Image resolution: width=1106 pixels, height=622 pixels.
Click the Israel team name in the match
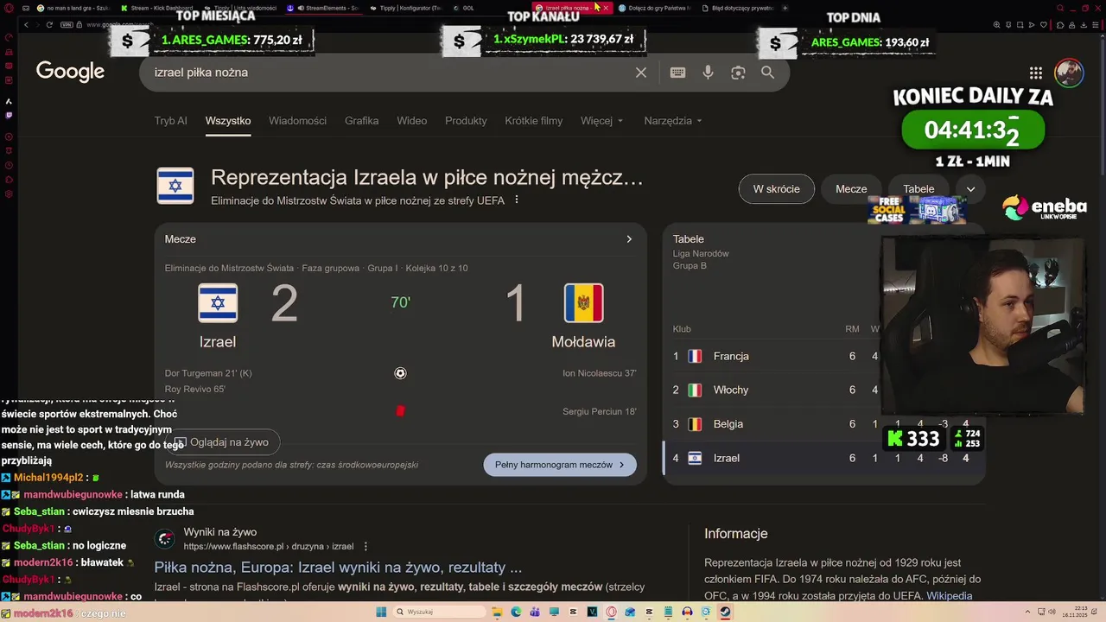[x=218, y=342]
